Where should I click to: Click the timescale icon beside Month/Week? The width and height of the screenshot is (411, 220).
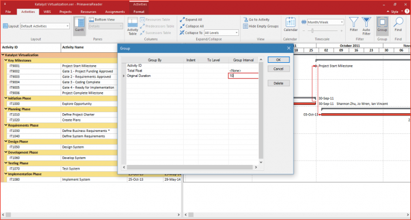point(304,22)
